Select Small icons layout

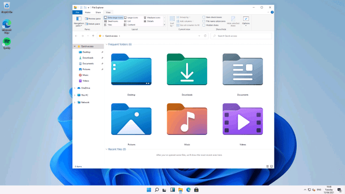click(111, 21)
